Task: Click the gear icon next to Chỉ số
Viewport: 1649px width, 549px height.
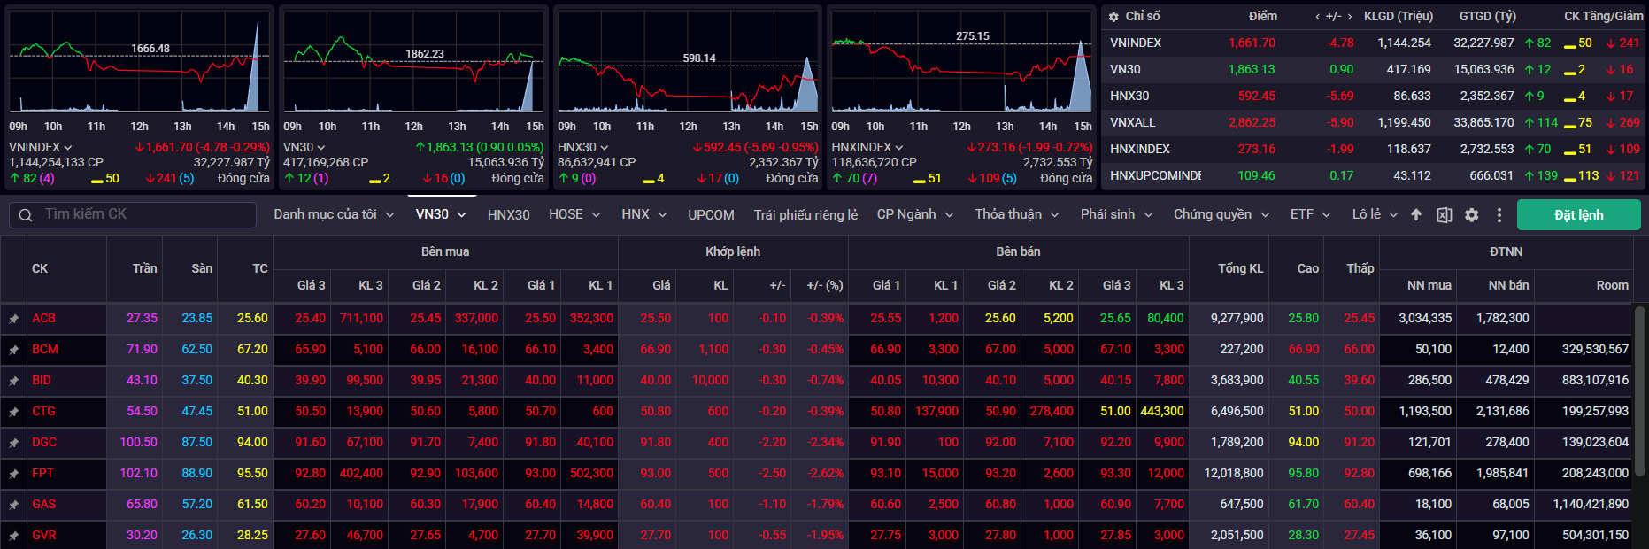Action: click(x=1113, y=17)
